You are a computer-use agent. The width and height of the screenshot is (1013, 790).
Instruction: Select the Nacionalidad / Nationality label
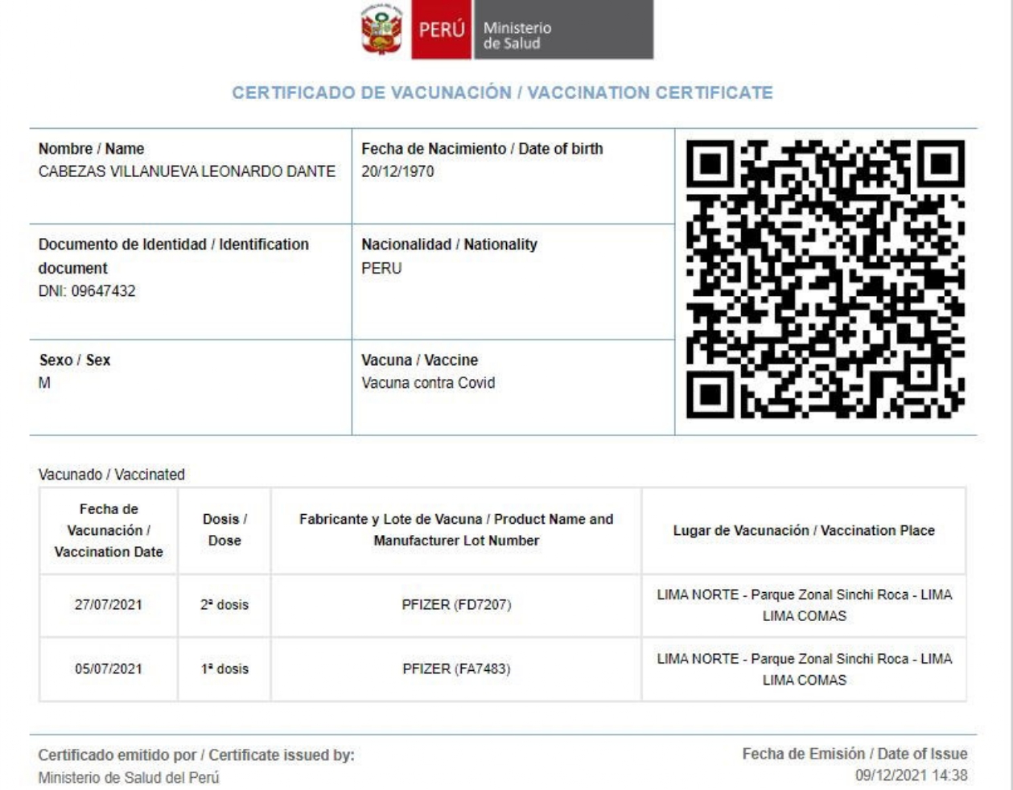(449, 245)
